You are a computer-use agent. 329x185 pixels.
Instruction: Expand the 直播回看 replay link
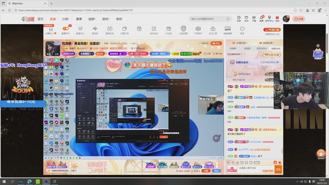coord(266,43)
